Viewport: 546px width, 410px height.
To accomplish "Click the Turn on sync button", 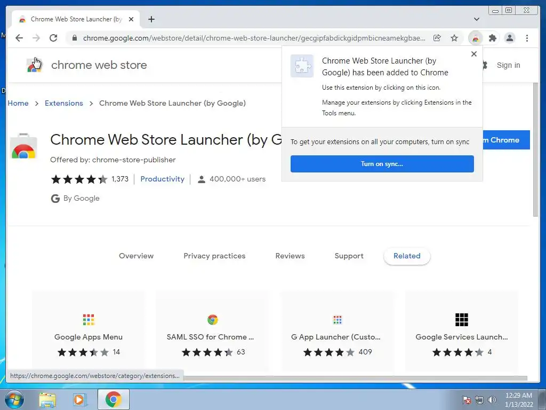I will (x=382, y=164).
